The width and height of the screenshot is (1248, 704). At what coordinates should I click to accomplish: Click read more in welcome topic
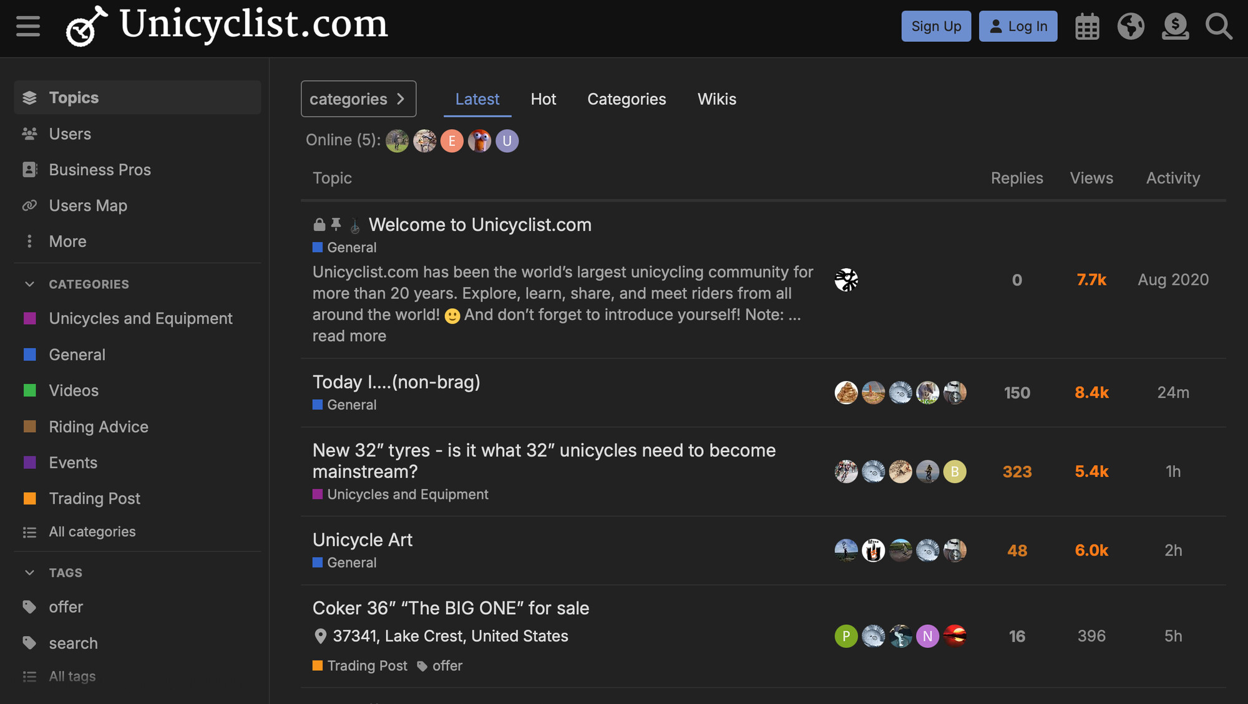pyautogui.click(x=349, y=336)
